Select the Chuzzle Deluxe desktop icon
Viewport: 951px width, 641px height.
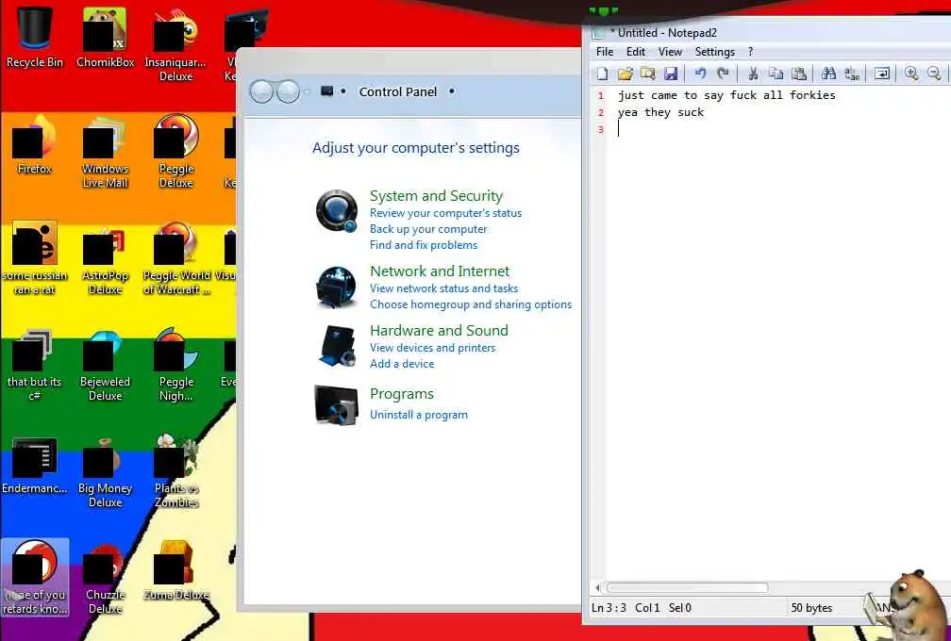click(x=105, y=579)
